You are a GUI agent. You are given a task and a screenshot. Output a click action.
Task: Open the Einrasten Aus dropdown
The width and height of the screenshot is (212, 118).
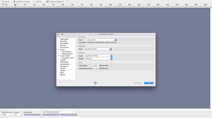[18, 115]
